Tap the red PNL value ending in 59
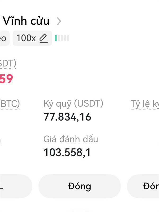The height and width of the screenshot is (212, 159). [x=6, y=79]
